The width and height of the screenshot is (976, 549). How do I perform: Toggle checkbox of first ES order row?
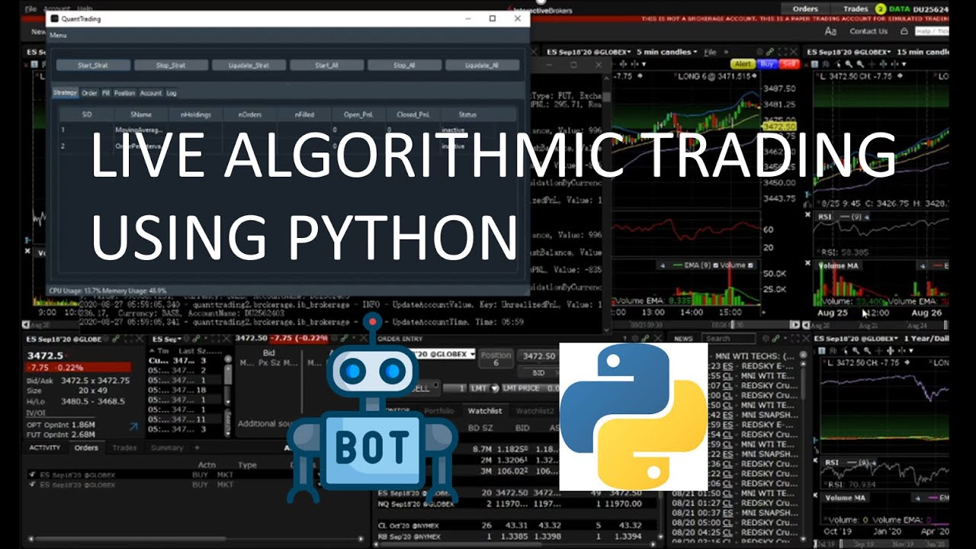coord(32,474)
